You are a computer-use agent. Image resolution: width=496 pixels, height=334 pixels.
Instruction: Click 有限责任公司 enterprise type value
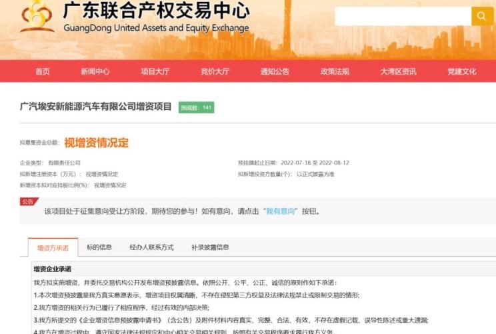[65, 163]
